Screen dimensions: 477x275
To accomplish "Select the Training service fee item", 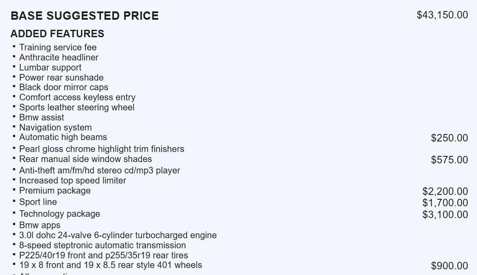I will (x=58, y=47).
